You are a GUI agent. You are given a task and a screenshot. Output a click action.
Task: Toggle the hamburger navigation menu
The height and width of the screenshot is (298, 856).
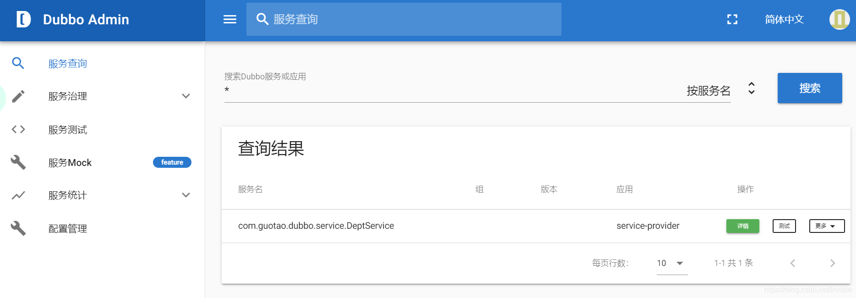[230, 19]
